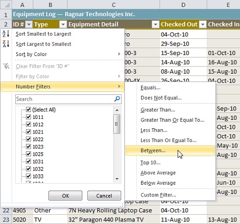The height and width of the screenshot is (224, 240).
Task: Open the Checked Out filter dropdown
Action: click(x=203, y=25)
